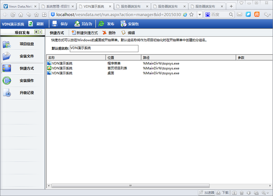The image size is (273, 196).
Task: Click the 默认组名称 text field
Action: point(104,48)
